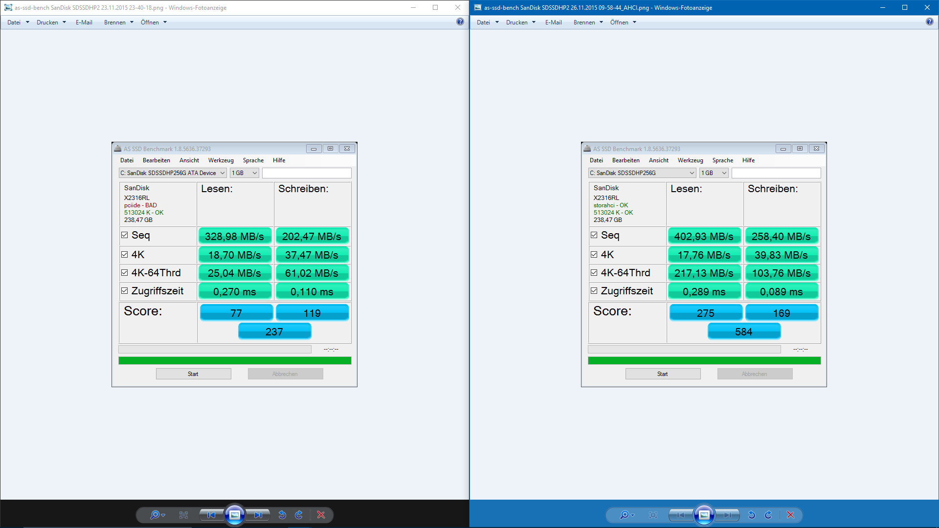Click green progress bar in left benchmark
939x528 pixels.
235,361
